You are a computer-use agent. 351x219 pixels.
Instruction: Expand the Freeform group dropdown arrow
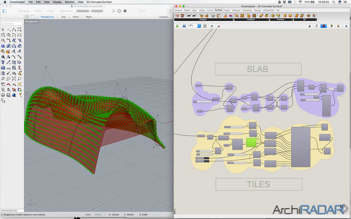tap(269, 20)
